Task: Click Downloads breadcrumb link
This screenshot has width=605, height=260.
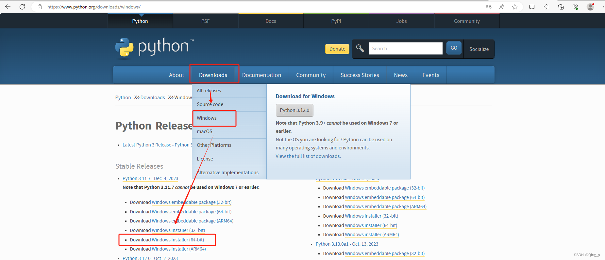Action: point(153,98)
